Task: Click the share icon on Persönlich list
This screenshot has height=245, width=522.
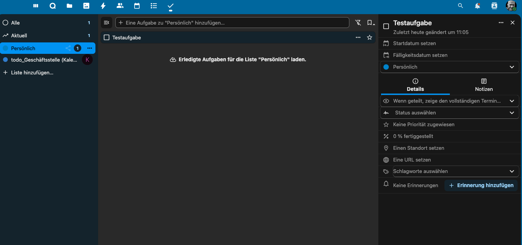Action: [68, 48]
